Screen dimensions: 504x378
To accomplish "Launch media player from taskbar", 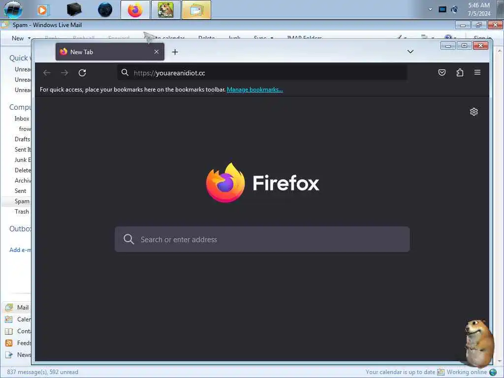I will click(43, 10).
